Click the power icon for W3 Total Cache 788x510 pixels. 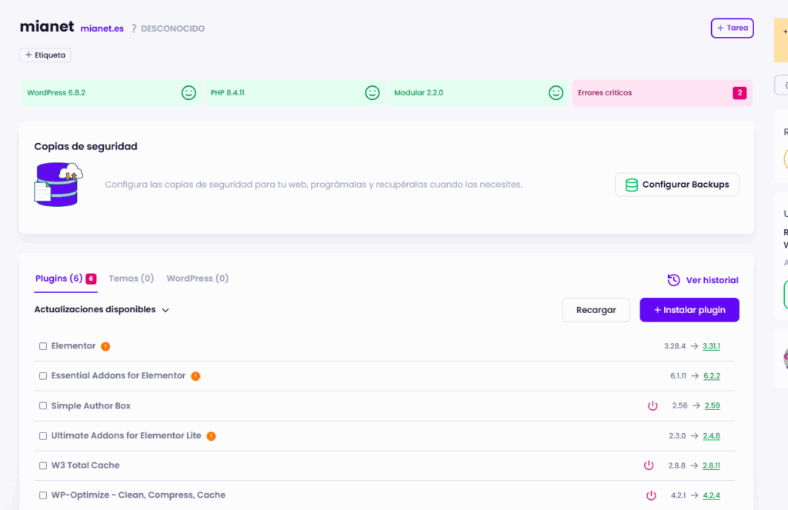pyautogui.click(x=649, y=465)
